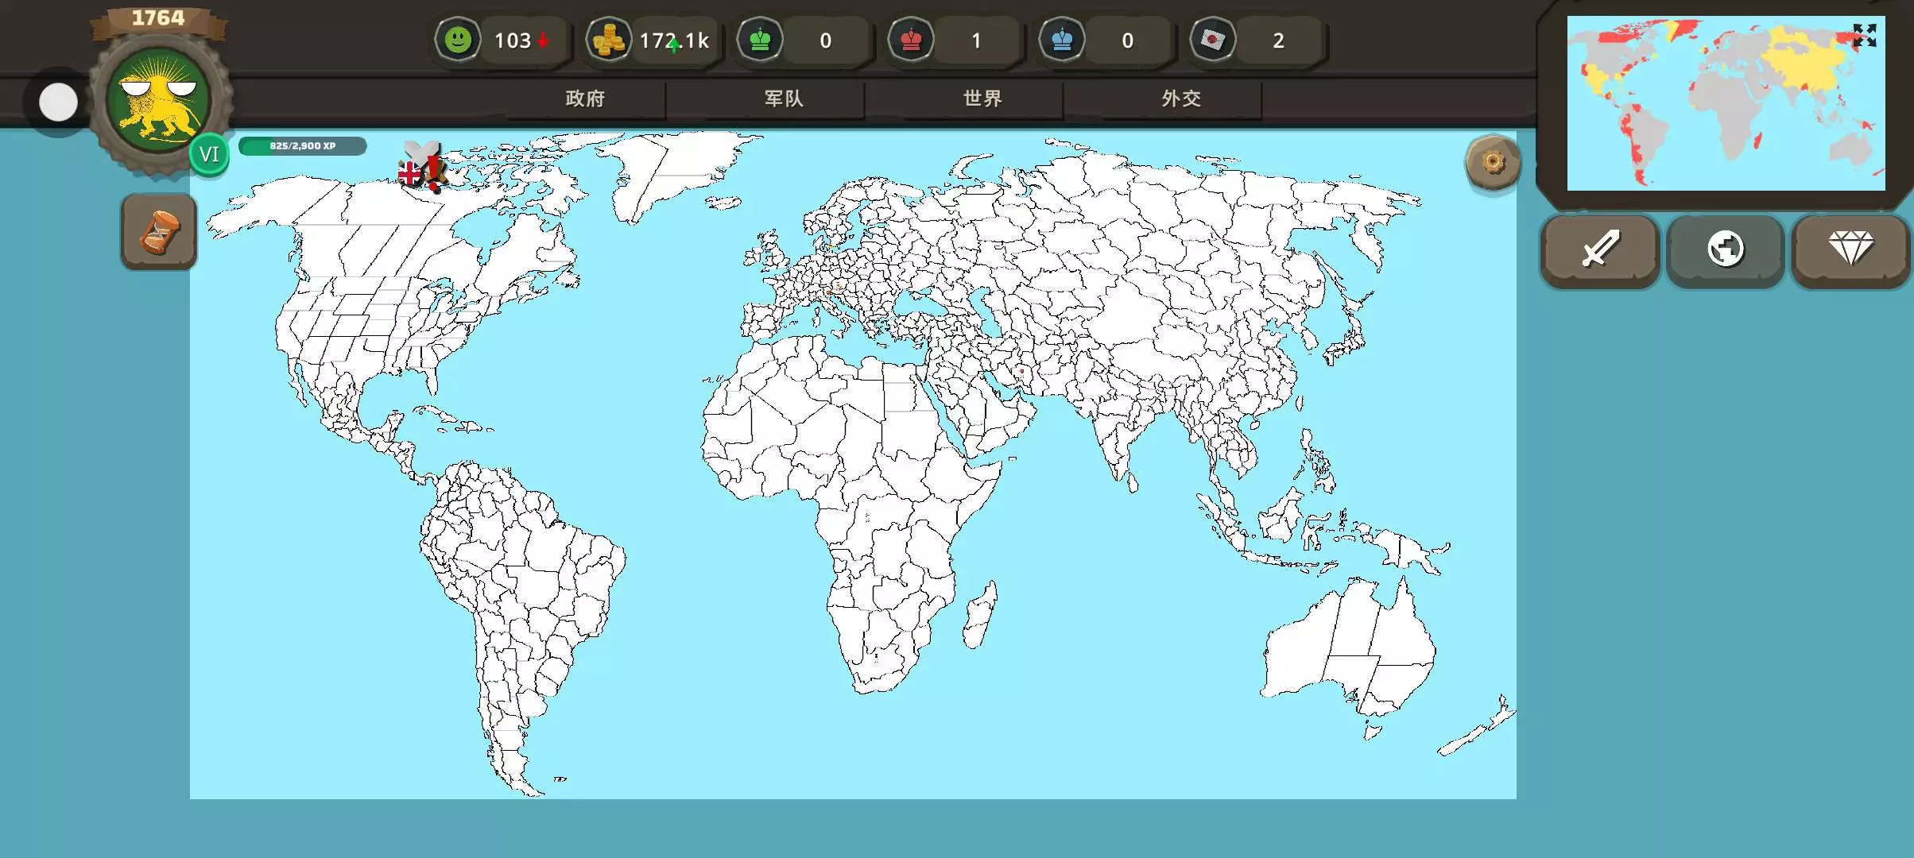Click the hourglass next-turn button
Screen dimensions: 1914x858
159,232
